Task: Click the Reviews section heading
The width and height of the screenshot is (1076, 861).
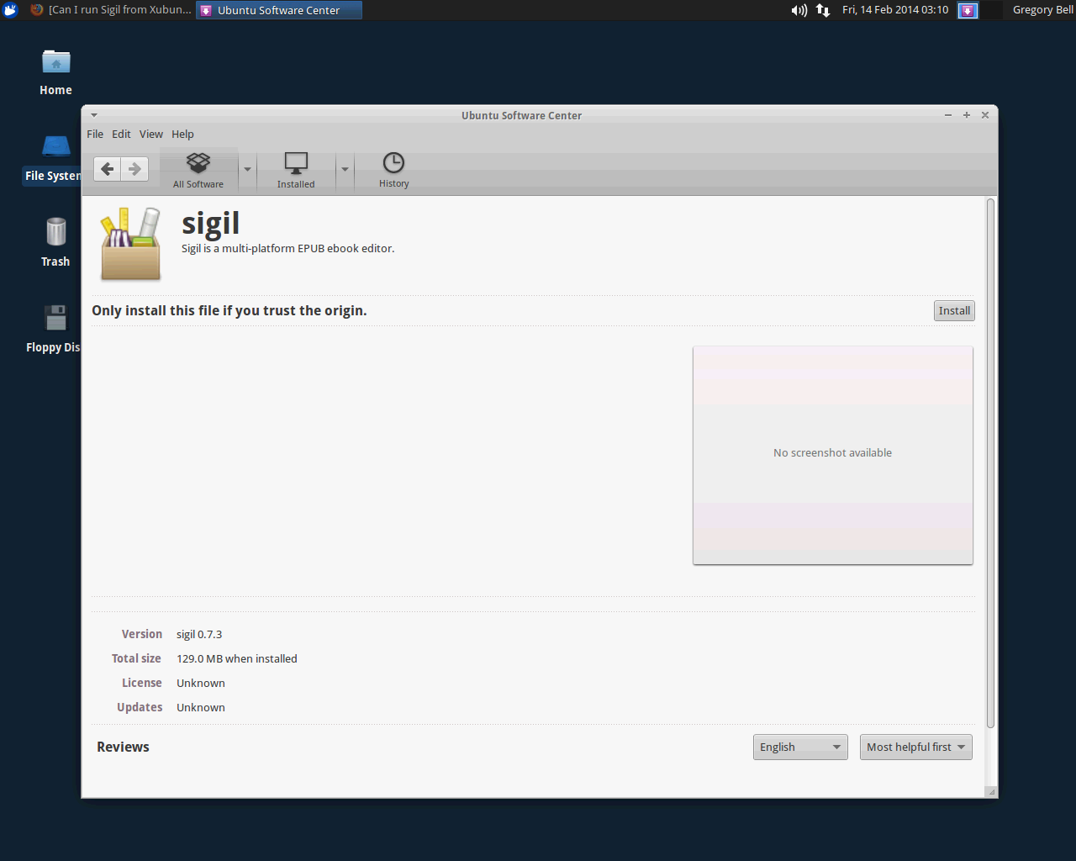Action: click(123, 747)
